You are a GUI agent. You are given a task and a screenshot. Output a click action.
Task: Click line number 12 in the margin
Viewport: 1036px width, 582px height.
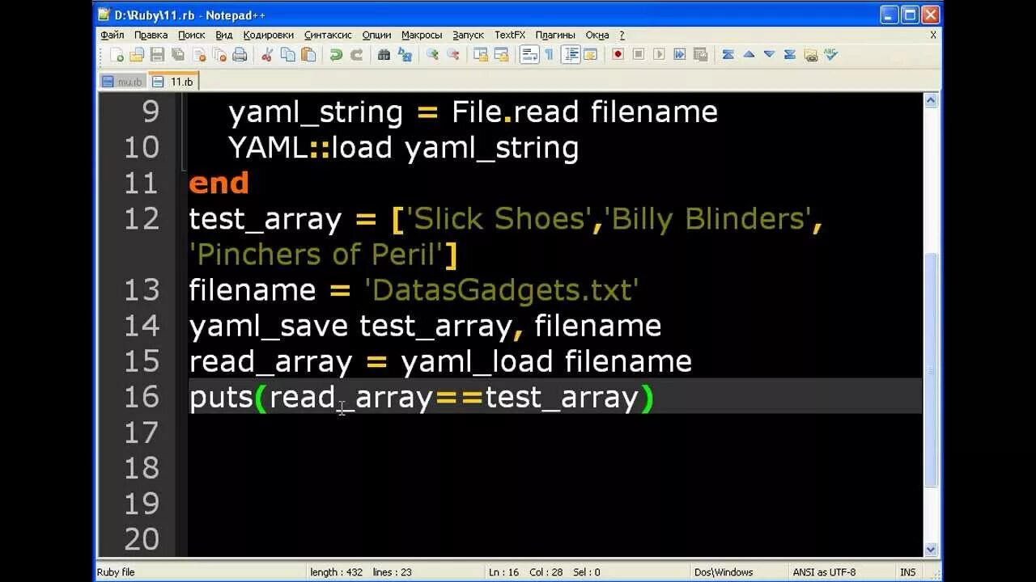pyautogui.click(x=142, y=218)
